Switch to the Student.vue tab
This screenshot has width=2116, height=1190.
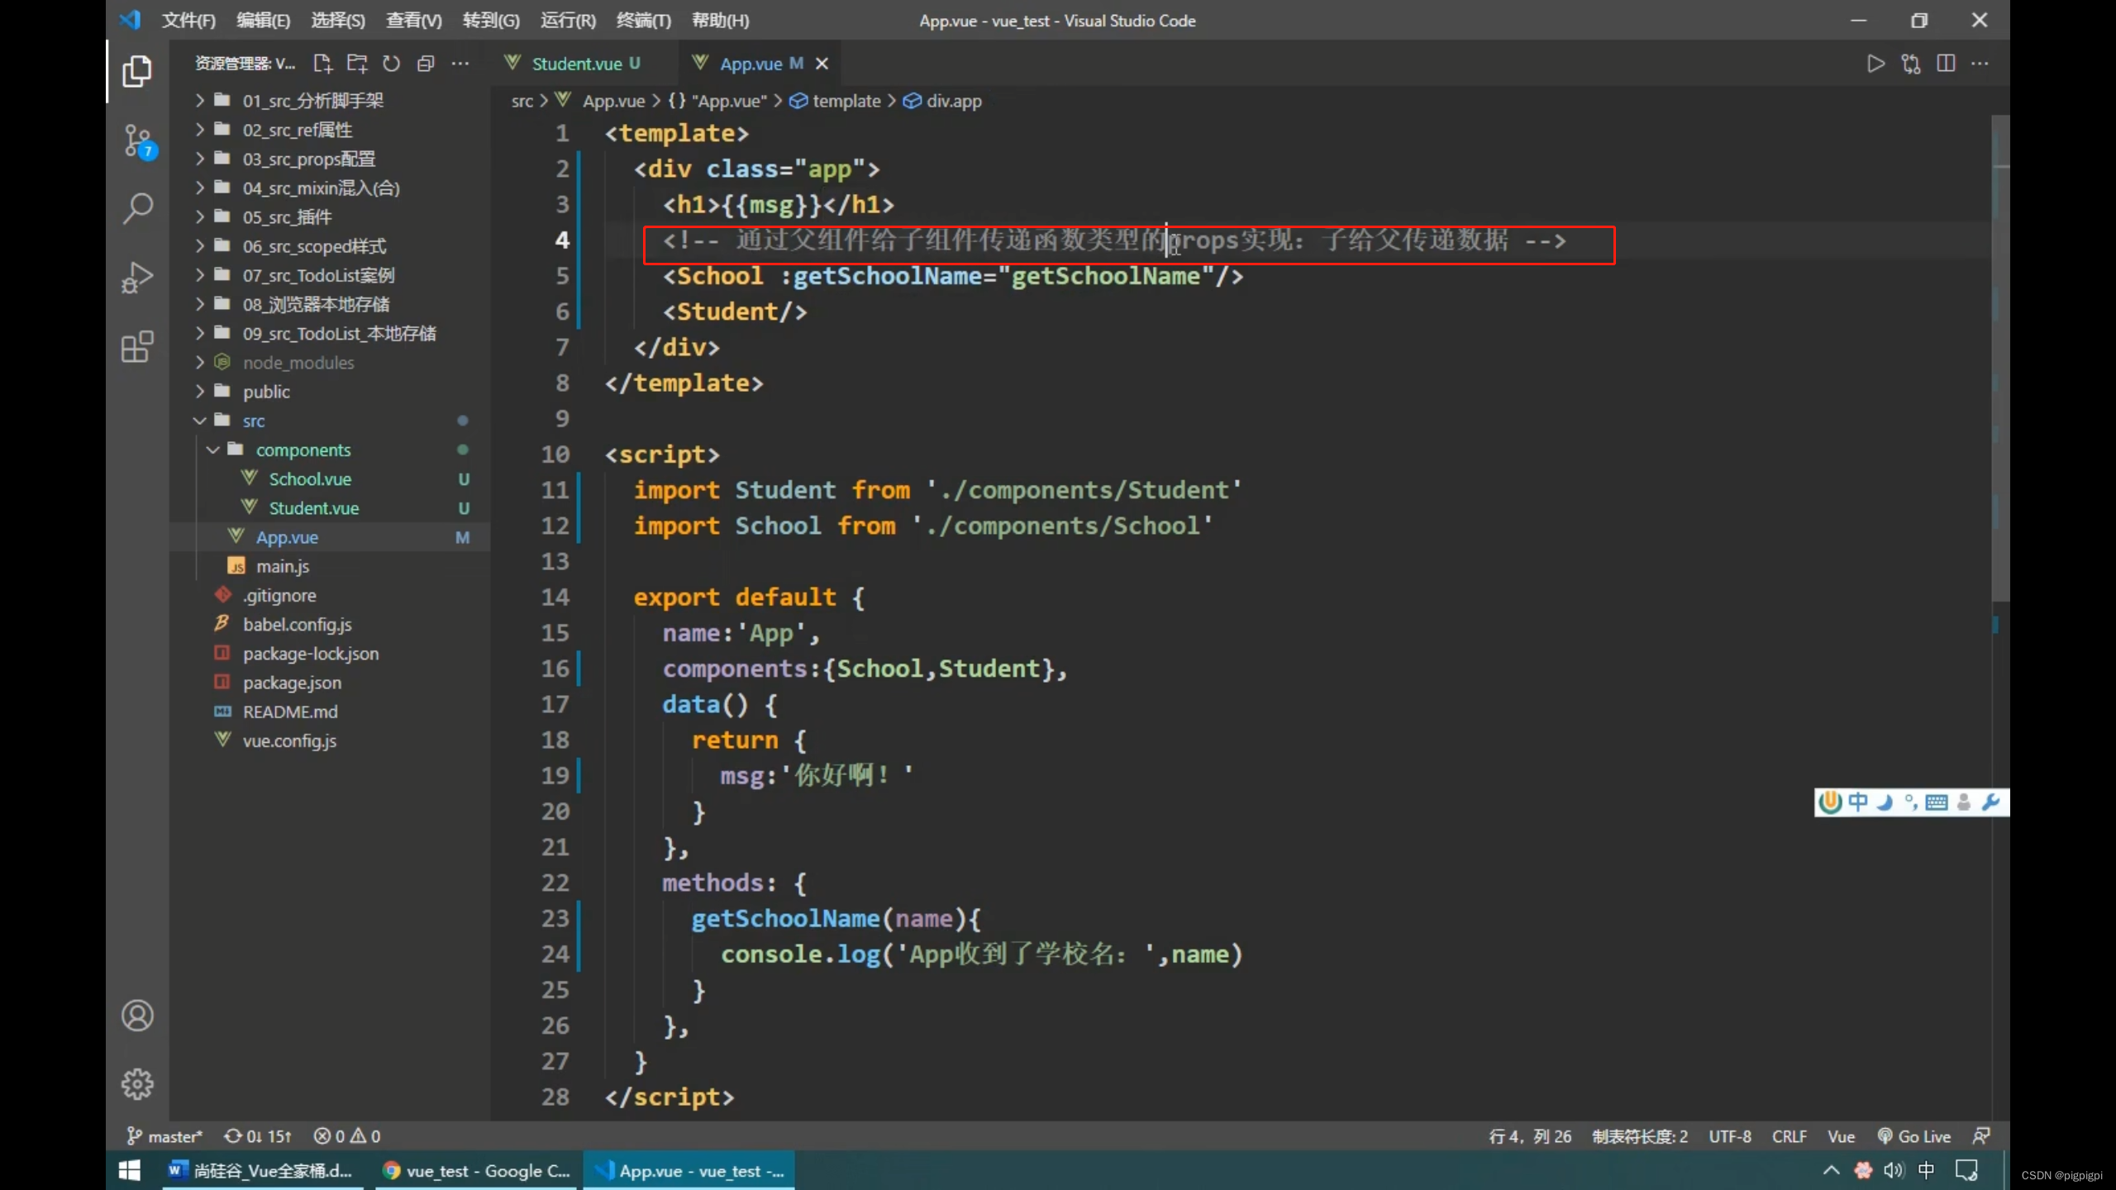[585, 64]
